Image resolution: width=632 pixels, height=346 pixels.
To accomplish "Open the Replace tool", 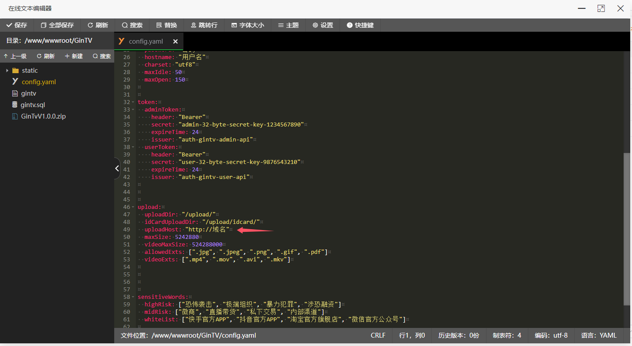I will (166, 25).
